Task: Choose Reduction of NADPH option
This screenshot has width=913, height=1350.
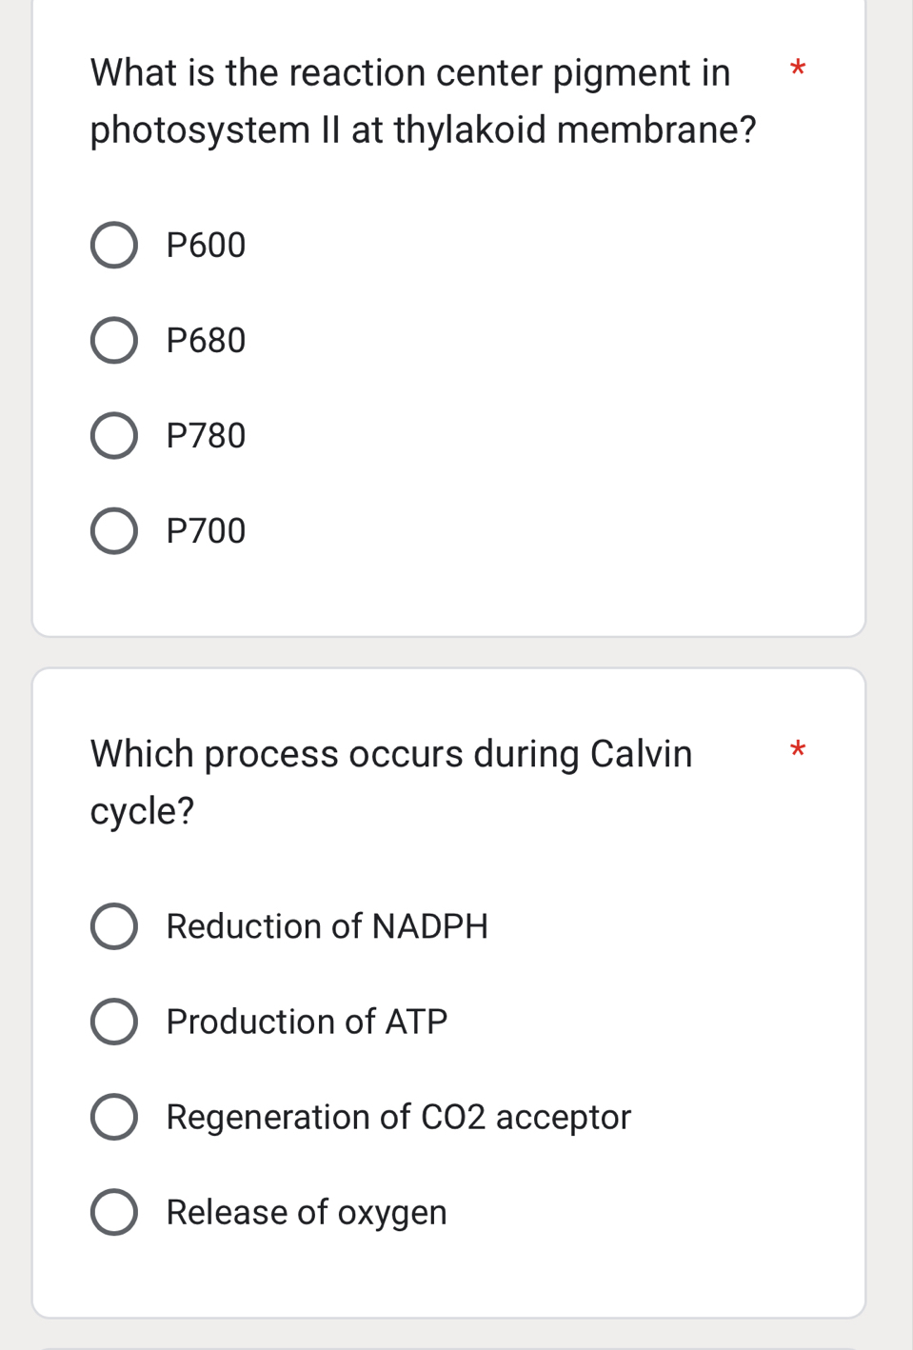Action: tap(113, 926)
